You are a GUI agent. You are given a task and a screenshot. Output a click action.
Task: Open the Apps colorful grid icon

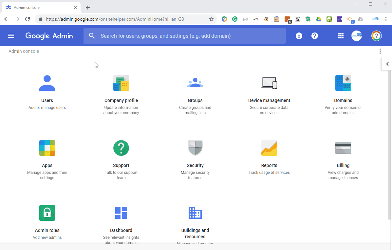tap(47, 148)
